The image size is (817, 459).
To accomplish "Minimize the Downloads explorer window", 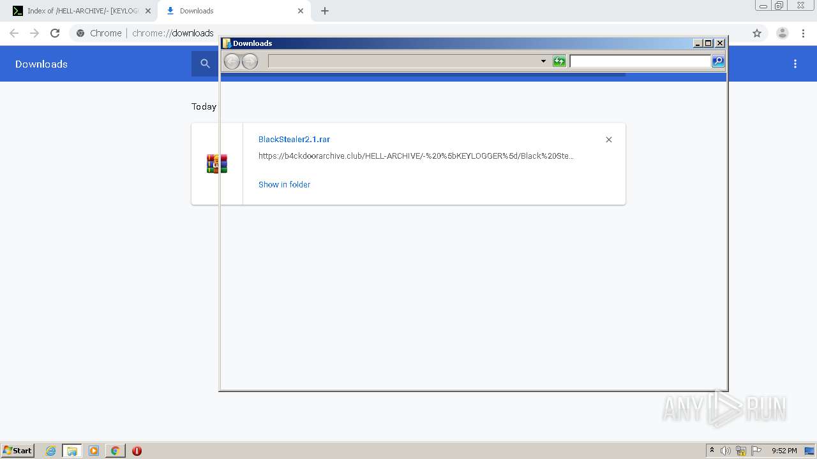I will pyautogui.click(x=698, y=43).
